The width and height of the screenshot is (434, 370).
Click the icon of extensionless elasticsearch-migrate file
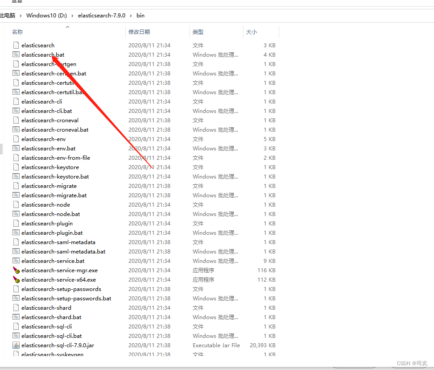[x=16, y=186]
